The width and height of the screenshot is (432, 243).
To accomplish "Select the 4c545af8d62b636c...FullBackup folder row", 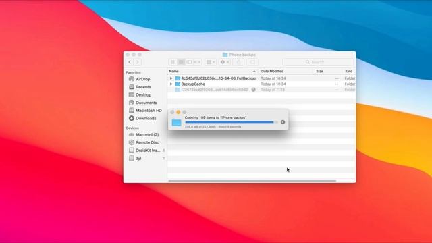I will [x=261, y=78].
